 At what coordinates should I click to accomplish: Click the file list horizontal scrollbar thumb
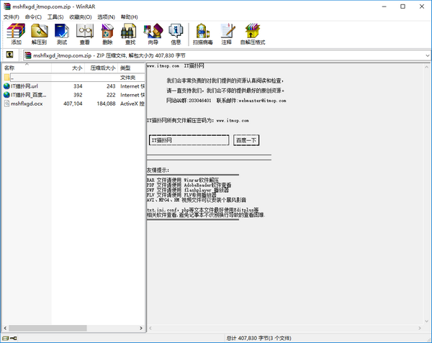tap(48, 328)
